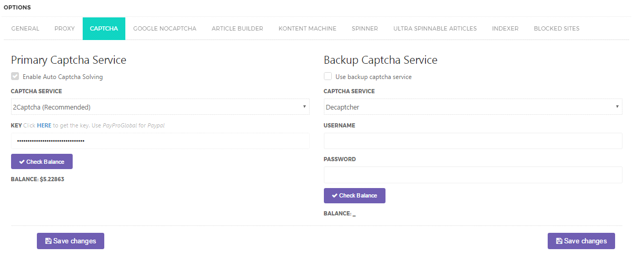Click the HERE link to get key
The image size is (633, 266).
point(44,125)
